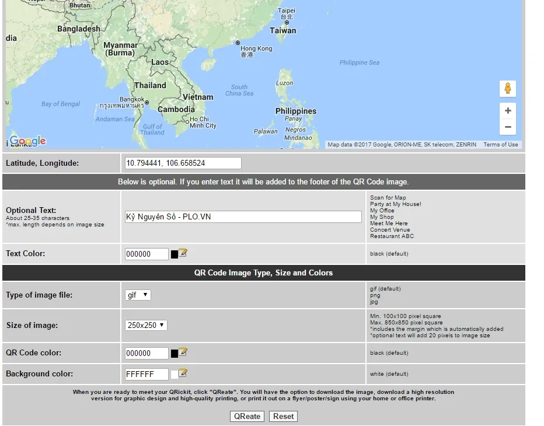Click the Latitude, Longitude input field
The height and width of the screenshot is (426, 544).
[183, 163]
